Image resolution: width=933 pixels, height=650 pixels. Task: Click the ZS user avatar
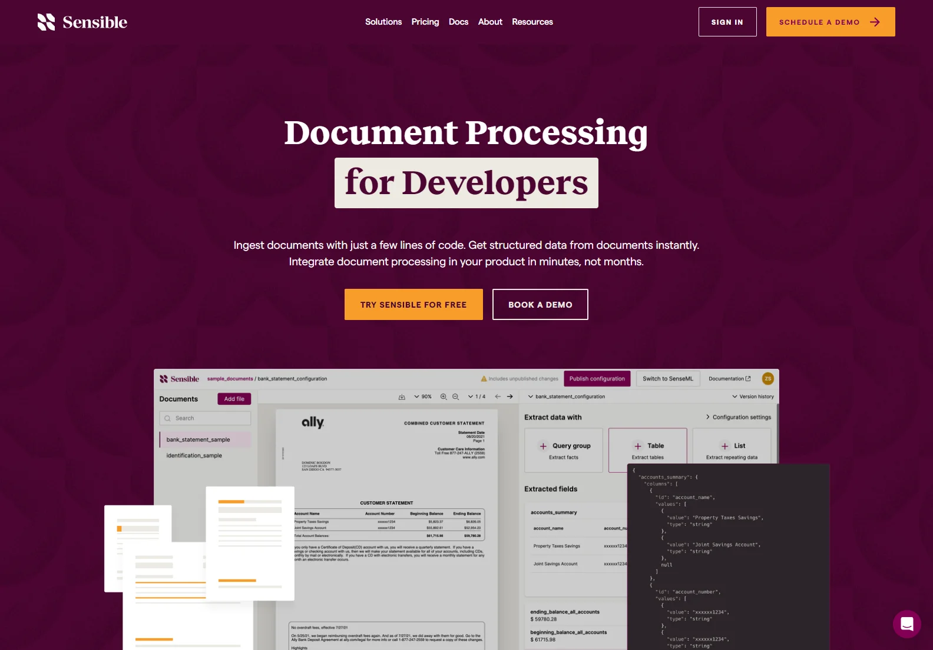767,379
